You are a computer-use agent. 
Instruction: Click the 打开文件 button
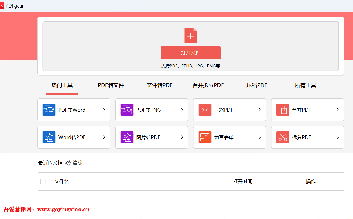(191, 53)
